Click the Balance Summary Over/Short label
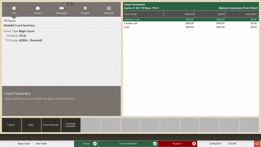 click(x=238, y=8)
